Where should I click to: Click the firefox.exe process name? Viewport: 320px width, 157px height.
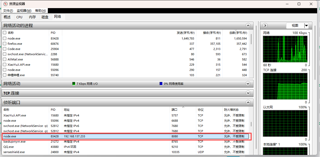point(15,44)
